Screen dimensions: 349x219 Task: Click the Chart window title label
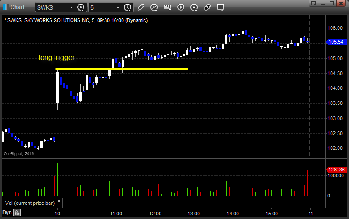click(17, 7)
